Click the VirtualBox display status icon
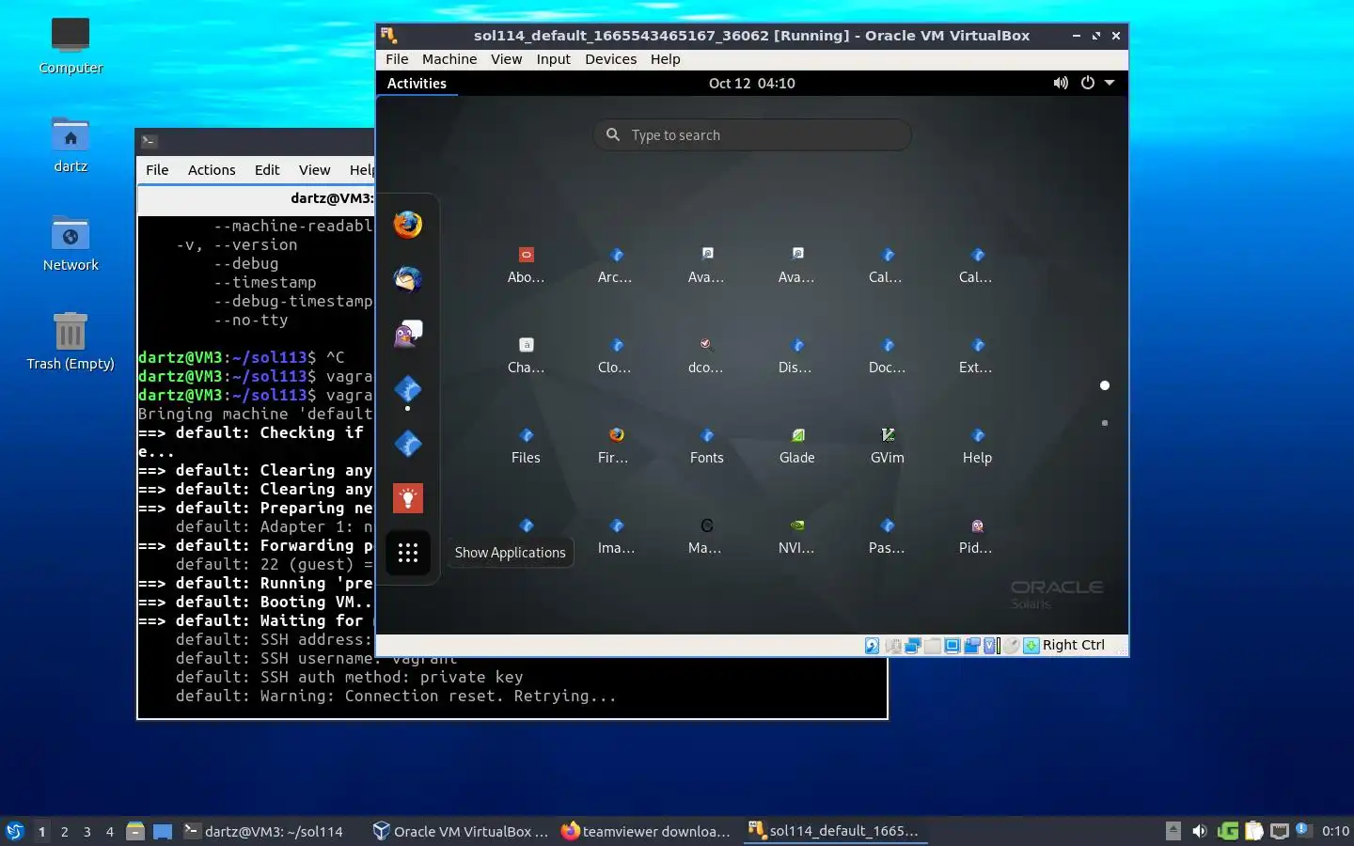Image resolution: width=1354 pixels, height=846 pixels. [x=952, y=646]
